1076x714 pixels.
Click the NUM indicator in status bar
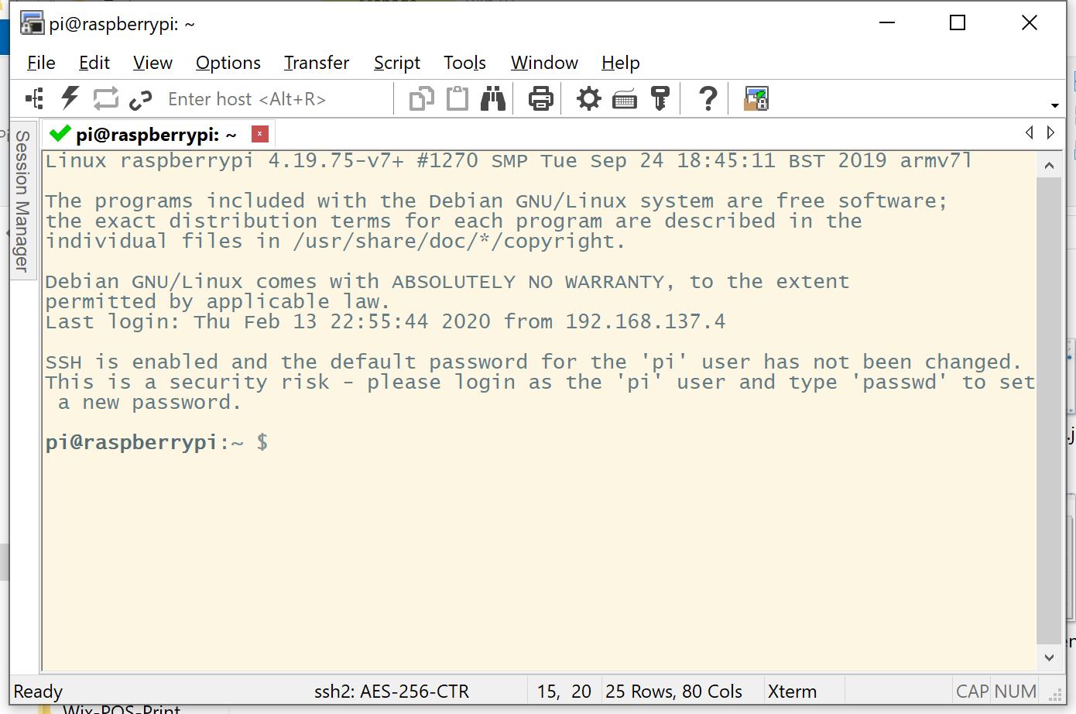[1016, 692]
